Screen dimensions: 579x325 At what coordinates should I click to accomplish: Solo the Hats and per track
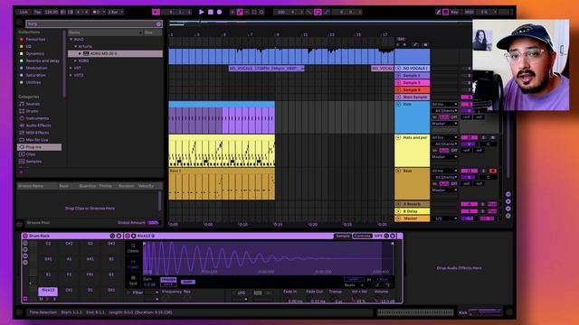click(483, 138)
